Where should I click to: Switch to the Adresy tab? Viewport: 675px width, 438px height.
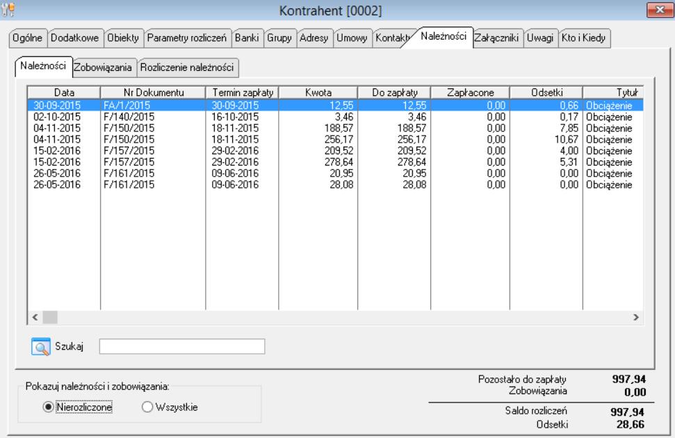(314, 38)
